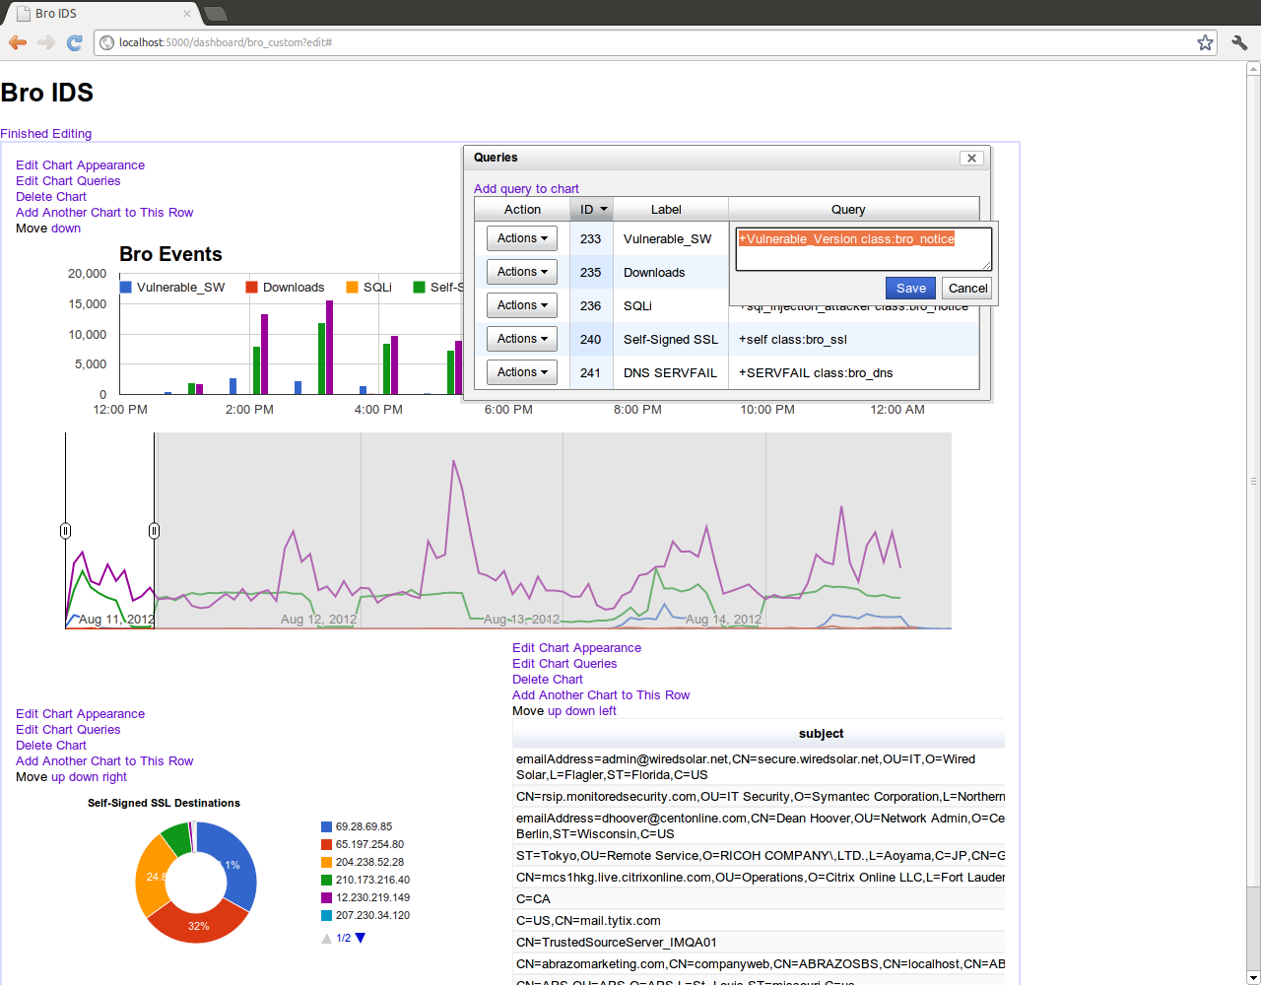Image resolution: width=1261 pixels, height=985 pixels.
Task: Click the gray up triangle in pie legend pager
Action: pos(326,938)
